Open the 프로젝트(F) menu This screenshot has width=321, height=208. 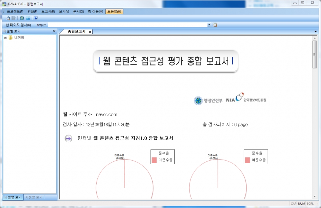tap(15, 12)
